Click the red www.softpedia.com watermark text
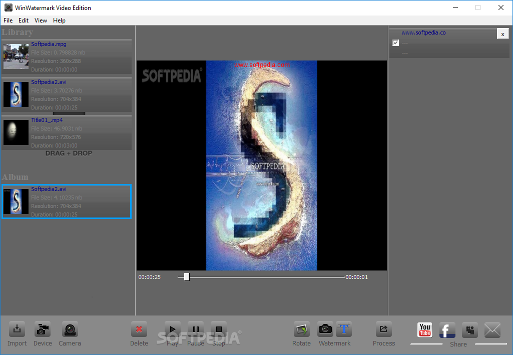Image resolution: width=513 pixels, height=355 pixels. pos(262,64)
